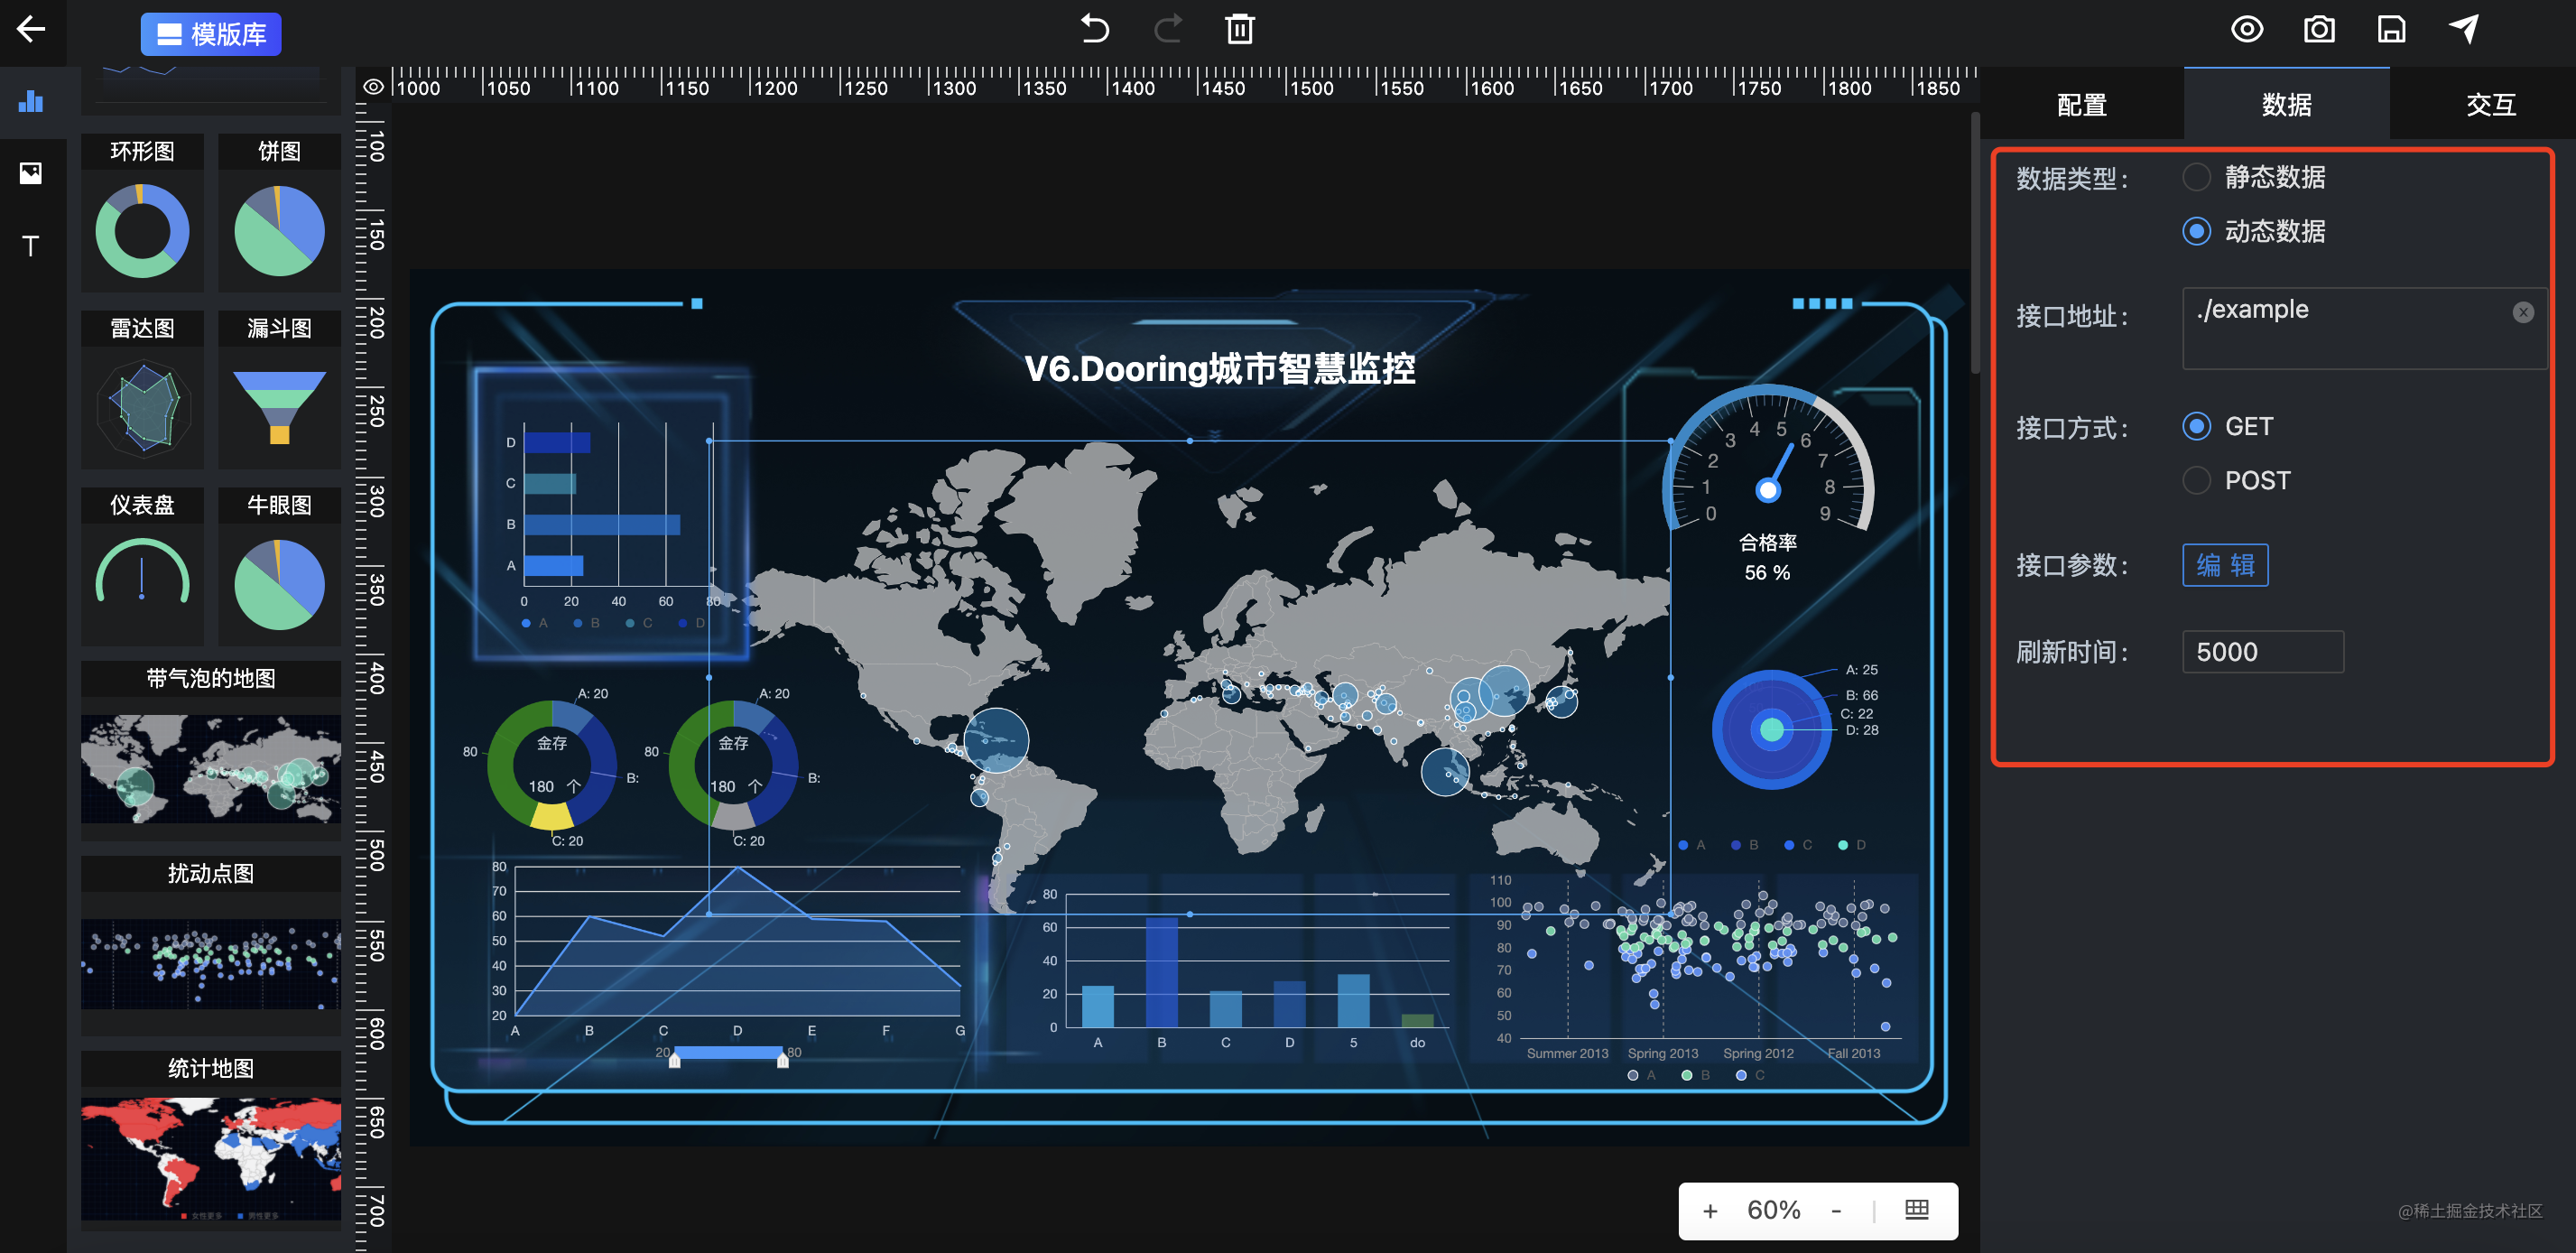Zoom in with the plus button
2576x1253 pixels.
tap(1709, 1211)
